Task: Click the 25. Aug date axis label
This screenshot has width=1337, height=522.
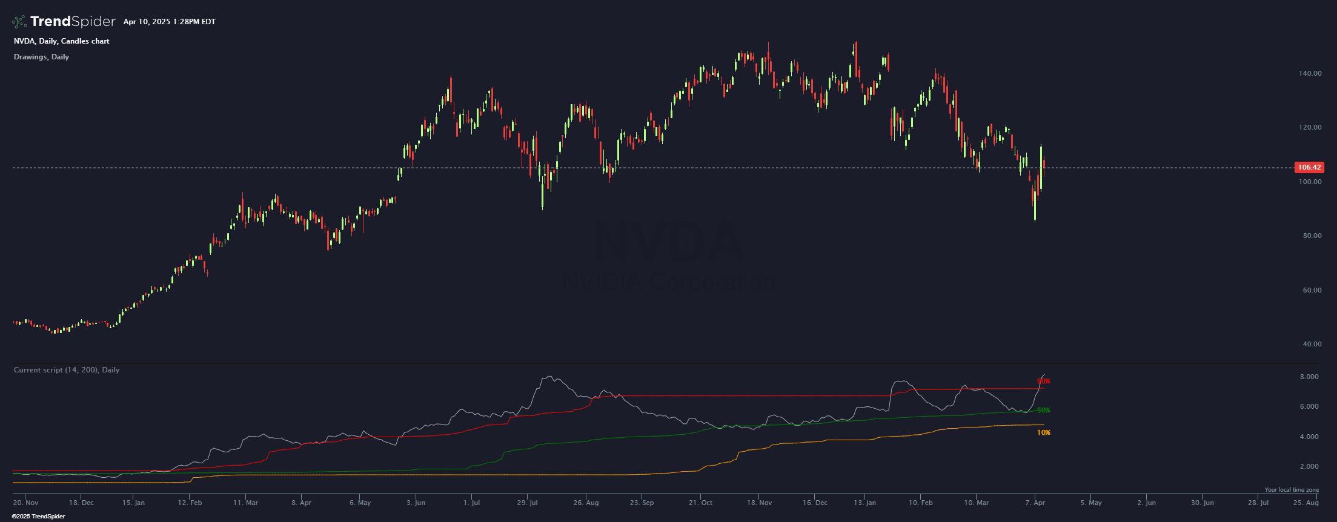Action: pos(1306,503)
